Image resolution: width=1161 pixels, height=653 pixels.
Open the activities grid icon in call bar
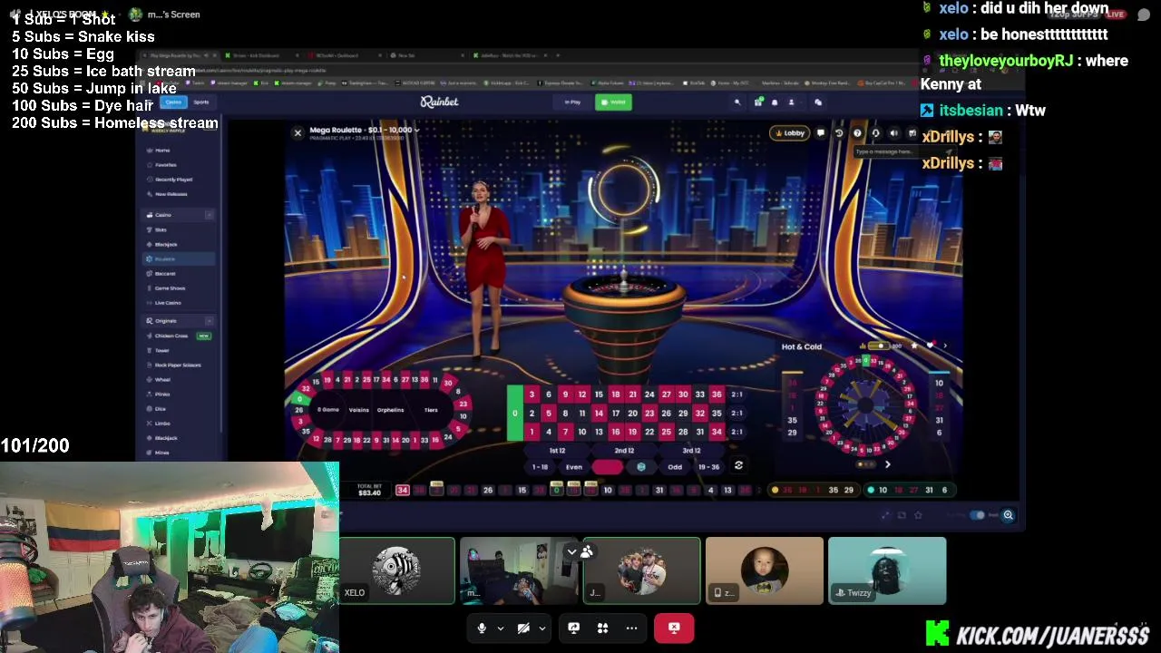coord(602,628)
